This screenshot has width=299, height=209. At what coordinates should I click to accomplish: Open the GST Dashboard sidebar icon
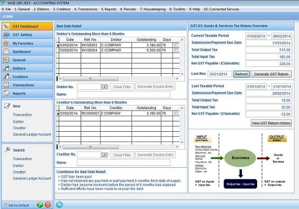point(6,26)
